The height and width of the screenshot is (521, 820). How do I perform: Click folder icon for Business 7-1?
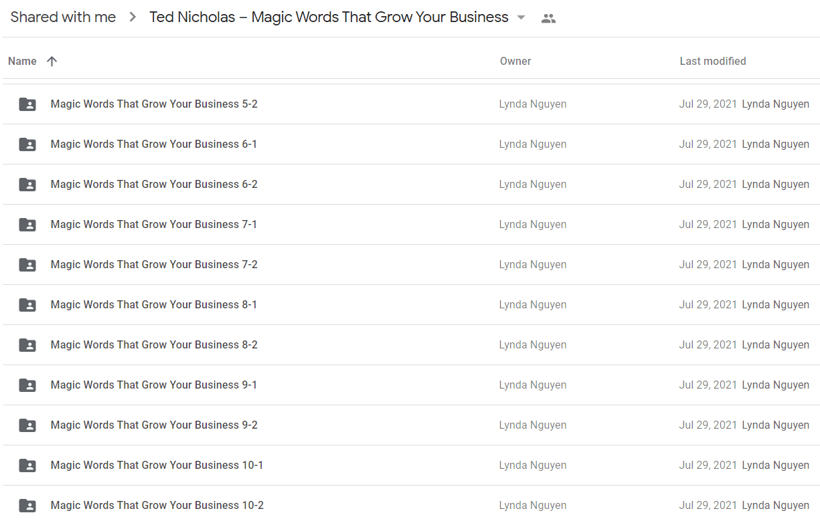click(27, 225)
